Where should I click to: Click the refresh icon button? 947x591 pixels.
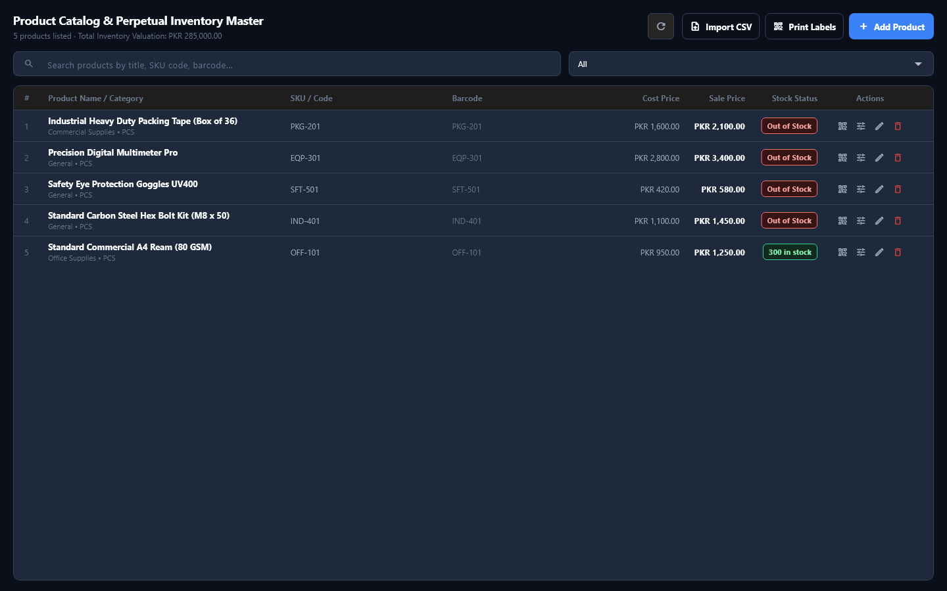[661, 26]
